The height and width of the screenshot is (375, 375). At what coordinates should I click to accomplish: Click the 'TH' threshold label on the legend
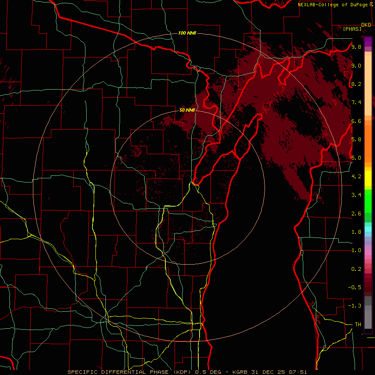click(358, 324)
